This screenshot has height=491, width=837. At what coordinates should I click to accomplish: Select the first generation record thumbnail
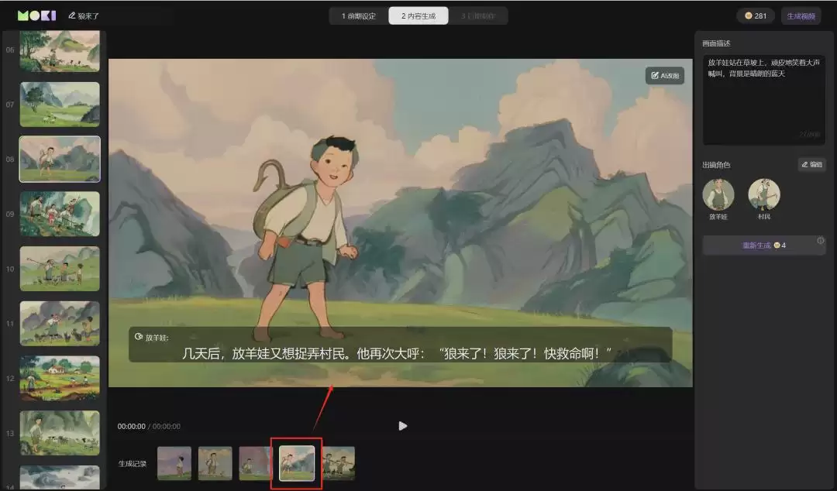174,462
